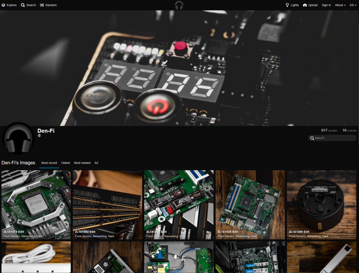Sort images by Oldest
The height and width of the screenshot is (273, 359).
pos(65,163)
